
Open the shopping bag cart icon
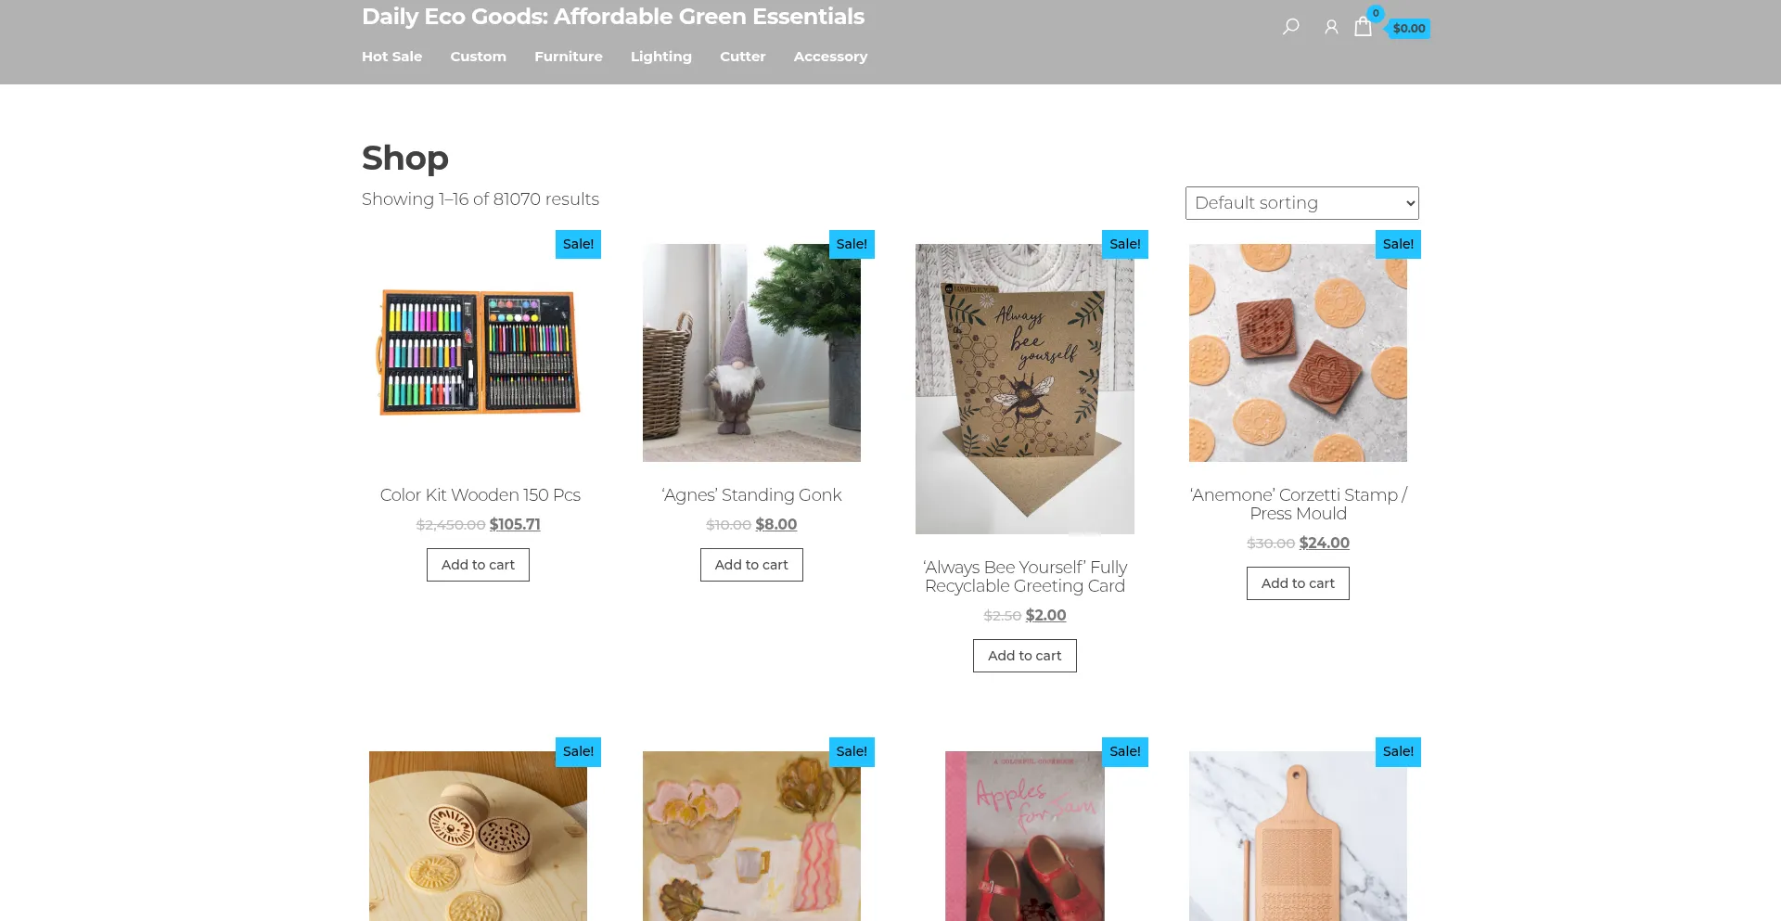point(1363,26)
